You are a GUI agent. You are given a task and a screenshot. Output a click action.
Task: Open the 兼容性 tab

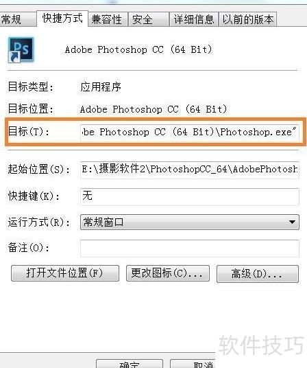(x=108, y=19)
